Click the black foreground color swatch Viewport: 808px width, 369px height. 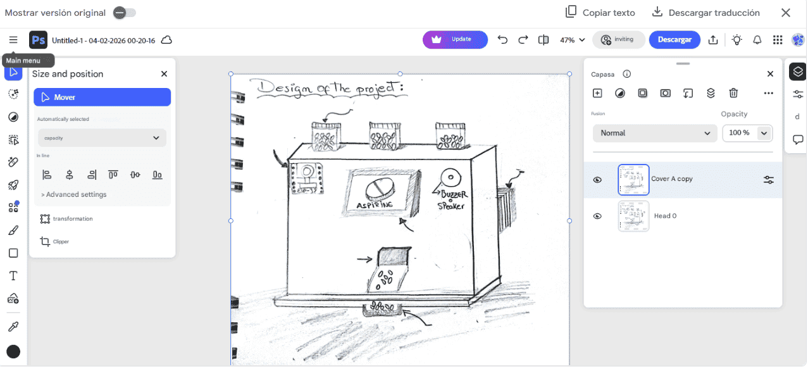pos(13,352)
